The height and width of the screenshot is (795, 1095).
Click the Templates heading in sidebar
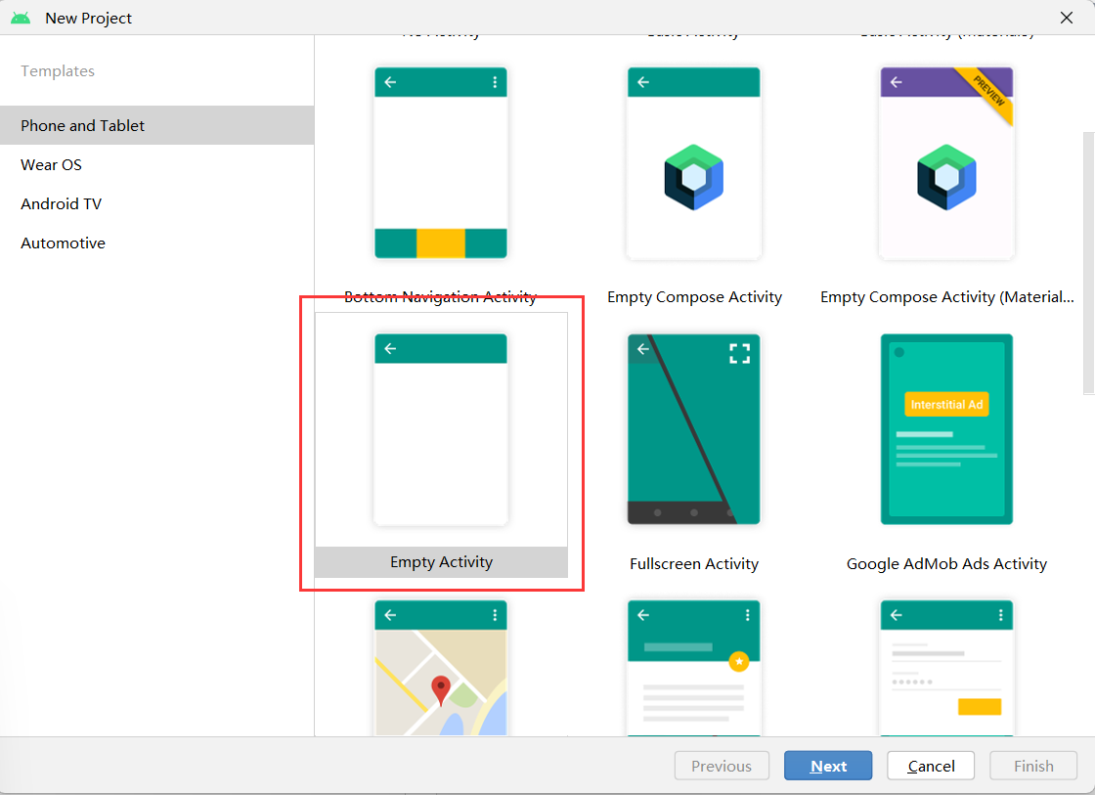(58, 71)
